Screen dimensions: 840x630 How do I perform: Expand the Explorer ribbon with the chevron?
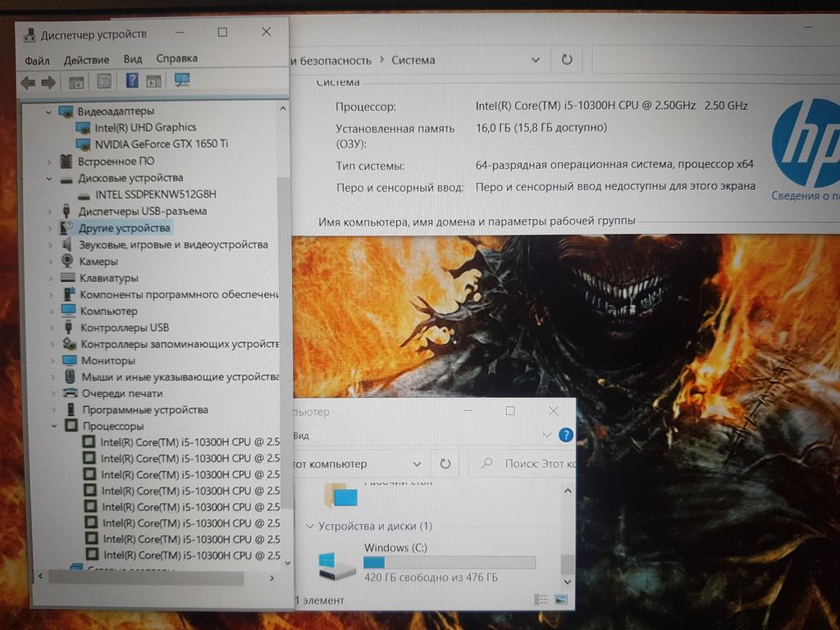pos(546,435)
